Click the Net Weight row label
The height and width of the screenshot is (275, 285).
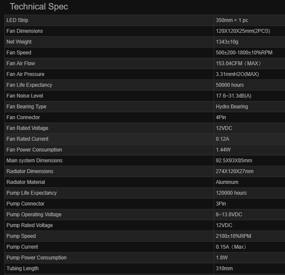point(19,42)
